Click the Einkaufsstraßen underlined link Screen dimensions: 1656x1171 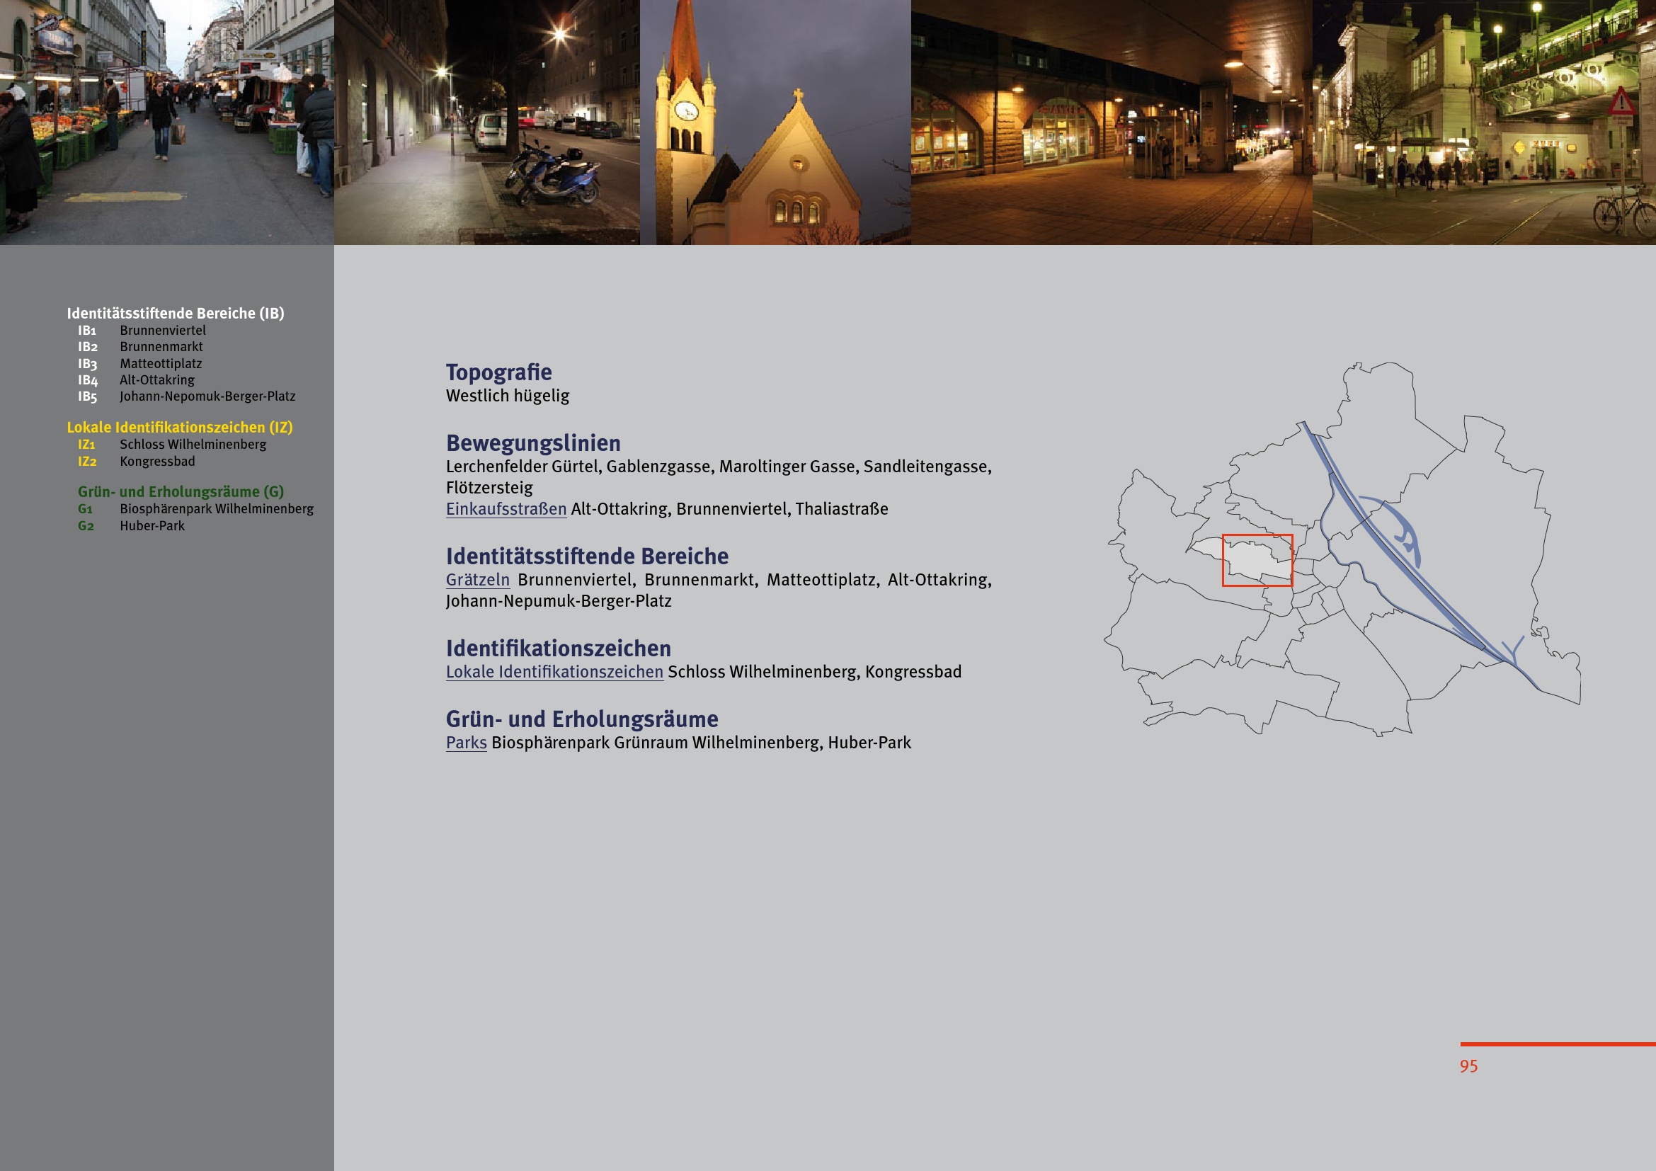(506, 509)
